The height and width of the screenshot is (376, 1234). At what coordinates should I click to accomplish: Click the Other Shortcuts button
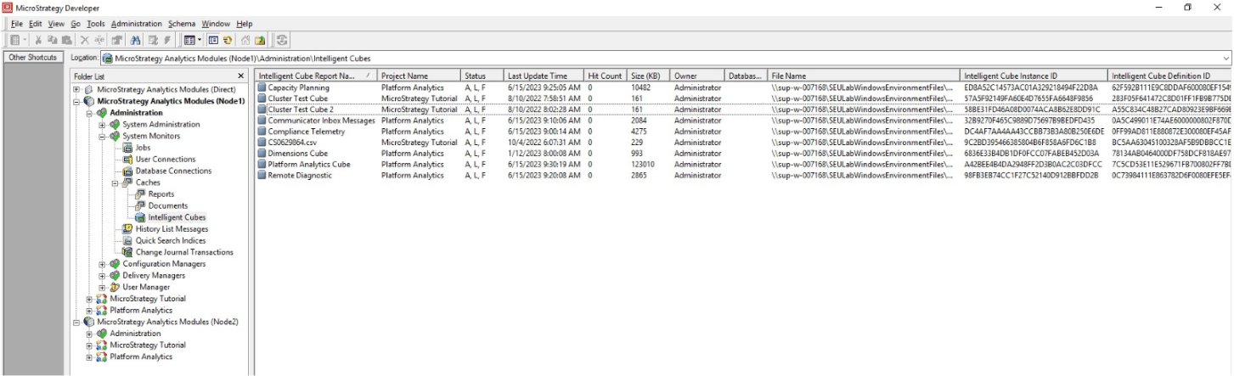pos(32,58)
